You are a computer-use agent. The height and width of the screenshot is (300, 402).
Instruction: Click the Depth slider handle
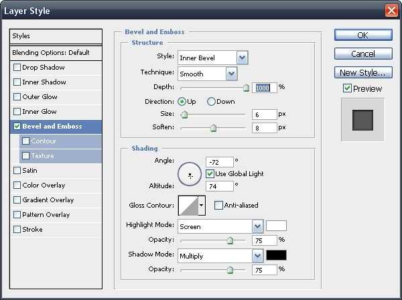246,88
